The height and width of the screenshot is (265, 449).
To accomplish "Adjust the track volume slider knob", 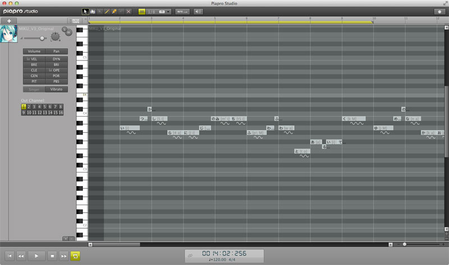I will coord(42,38).
